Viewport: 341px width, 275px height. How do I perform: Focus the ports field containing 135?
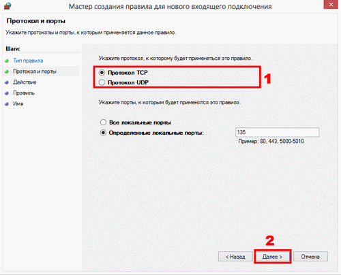[x=278, y=132]
